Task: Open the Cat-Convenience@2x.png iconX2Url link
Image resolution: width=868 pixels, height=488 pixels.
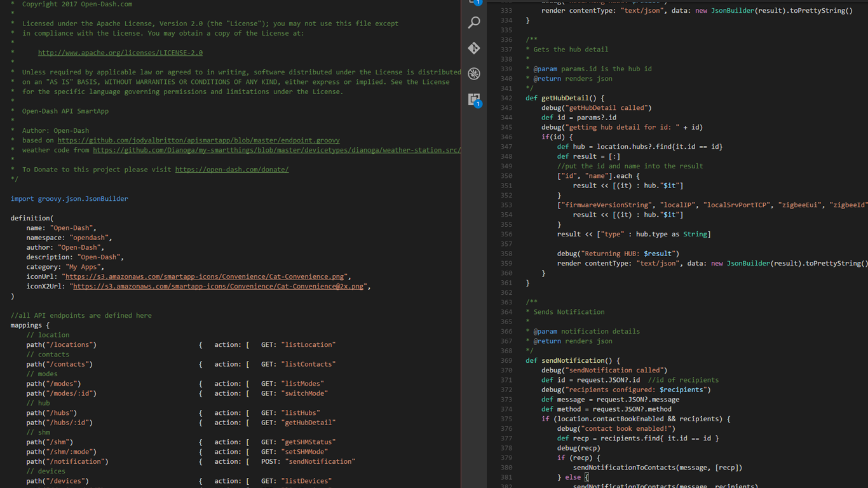Action: 218,287
